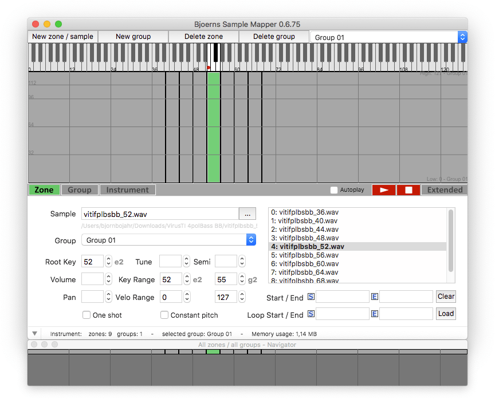The image size is (495, 399).
Task: Browse for sample with the ellipsis button
Action: [x=247, y=214]
